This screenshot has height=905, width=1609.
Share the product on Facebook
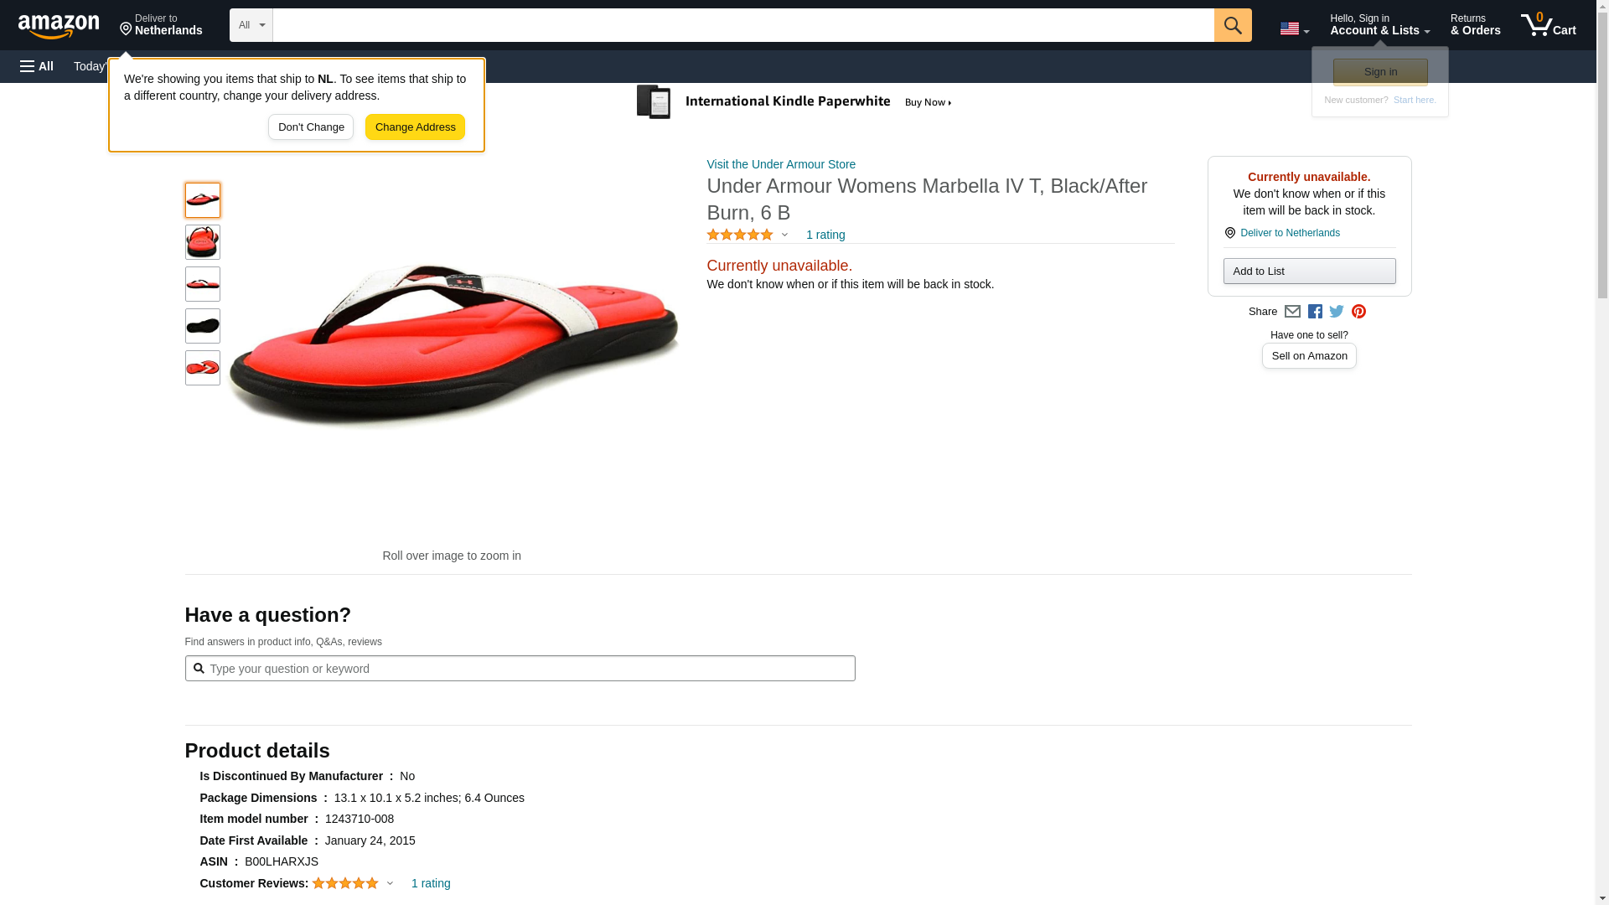coord(1315,312)
